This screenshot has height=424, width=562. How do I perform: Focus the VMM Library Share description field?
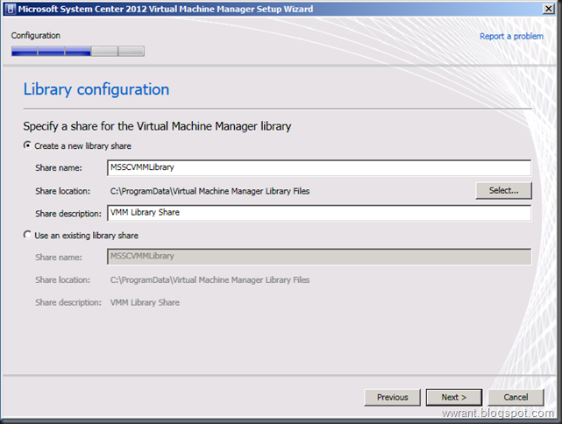tap(318, 213)
